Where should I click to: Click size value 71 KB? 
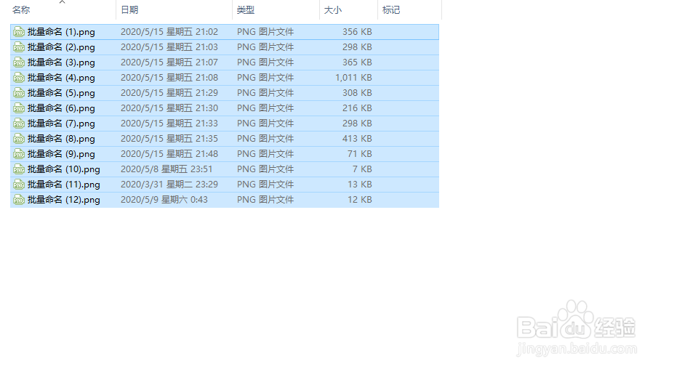point(360,154)
